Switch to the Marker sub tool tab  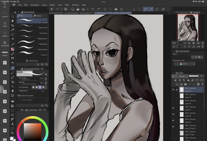coord(37,16)
